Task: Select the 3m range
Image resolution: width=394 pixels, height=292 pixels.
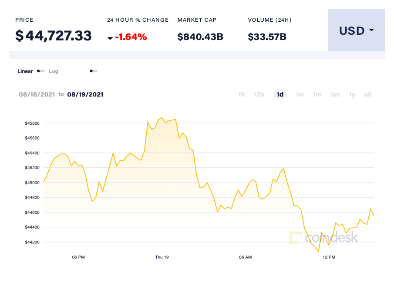Action: coord(335,94)
